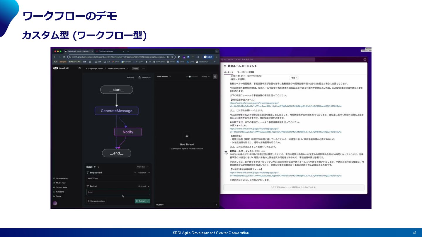Expand the New Thread dropdown
Image resolution: width=422 pixels, height=237 pixels.
pyautogui.click(x=164, y=77)
